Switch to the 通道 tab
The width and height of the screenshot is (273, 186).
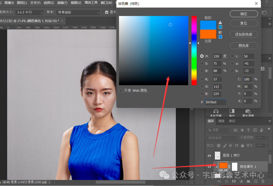(221, 121)
